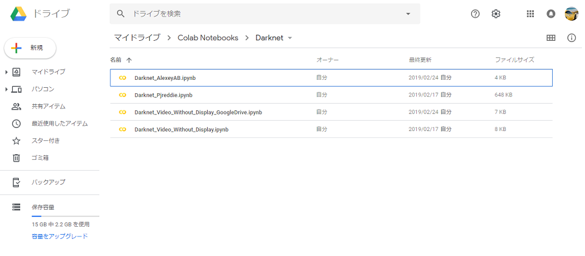
Task: Click the Google Drive logo
Action: (x=18, y=14)
